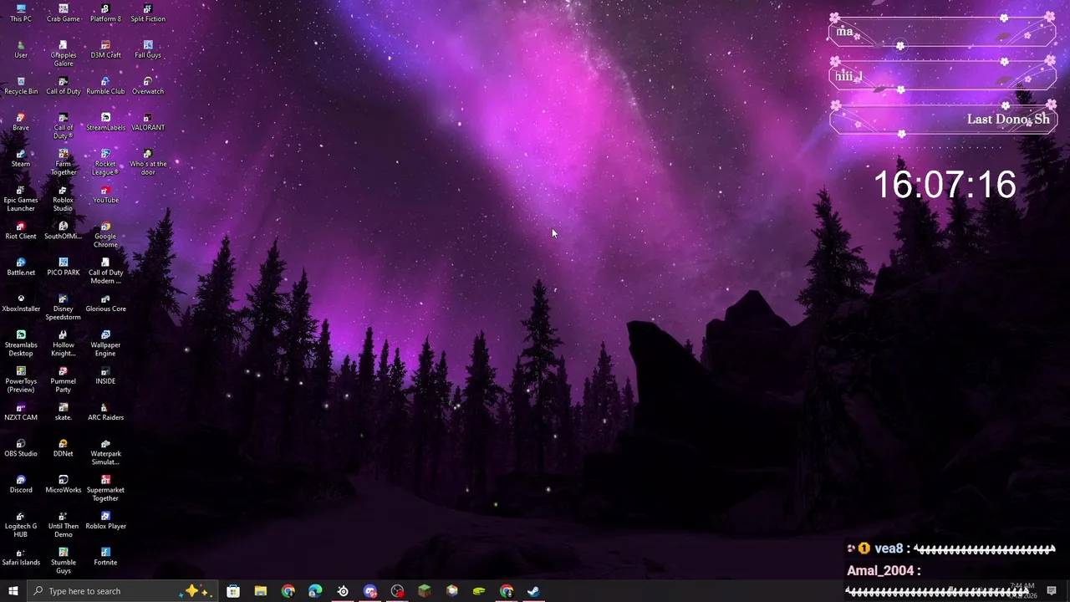
Task: Select the Glorious Core desktop icon
Action: [x=105, y=303]
